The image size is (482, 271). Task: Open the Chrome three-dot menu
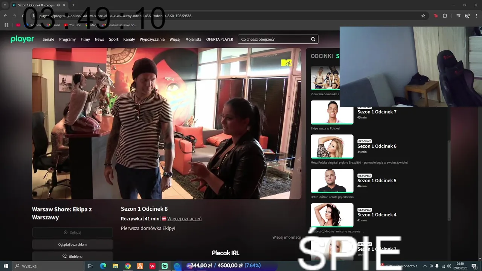click(x=477, y=16)
